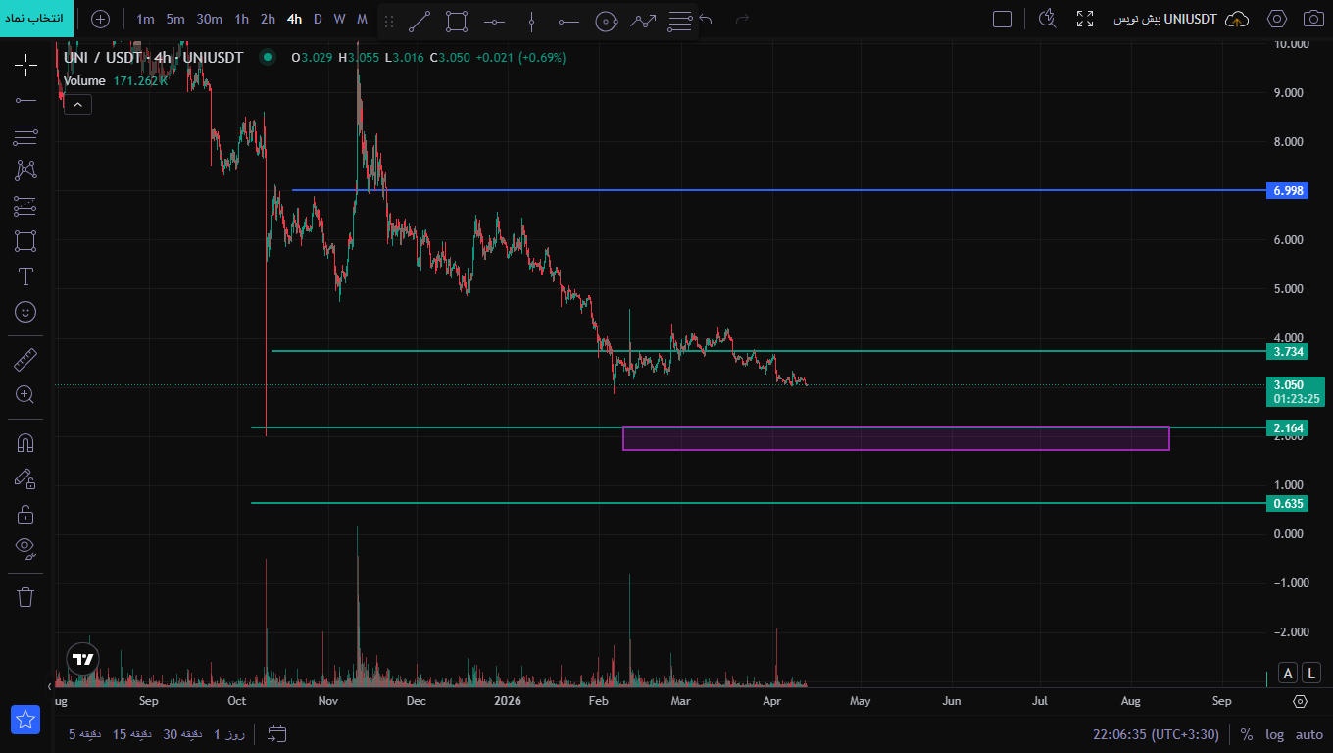The height and width of the screenshot is (753, 1333).
Task: Select the 15-minute range (15 دقیقه)
Action: [x=132, y=734]
